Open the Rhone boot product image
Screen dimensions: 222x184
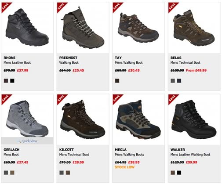(28, 27)
